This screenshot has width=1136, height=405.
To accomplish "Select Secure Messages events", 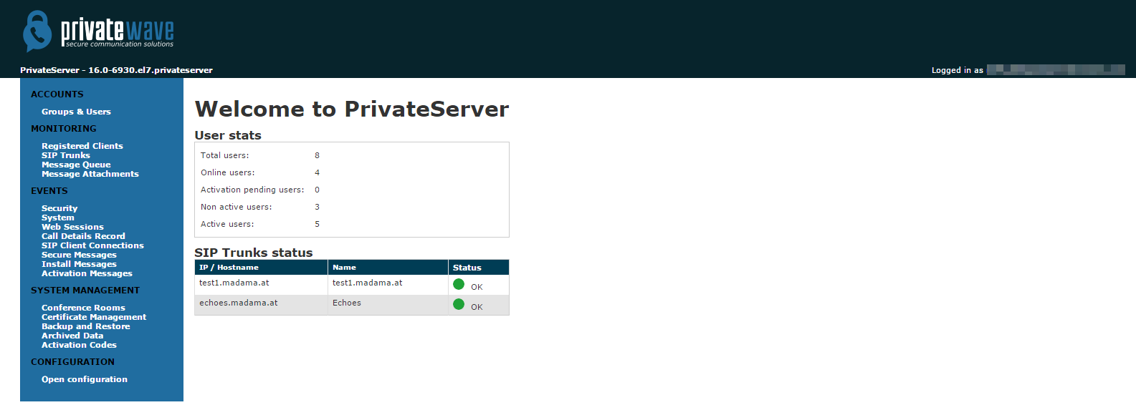I will pos(79,255).
